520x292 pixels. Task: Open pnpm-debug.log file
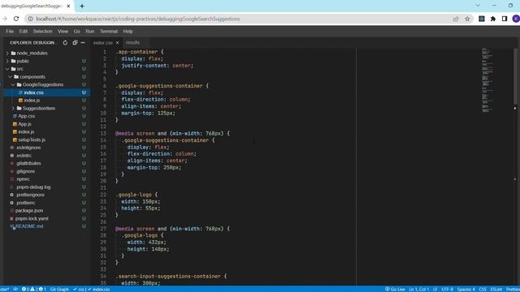[33, 187]
